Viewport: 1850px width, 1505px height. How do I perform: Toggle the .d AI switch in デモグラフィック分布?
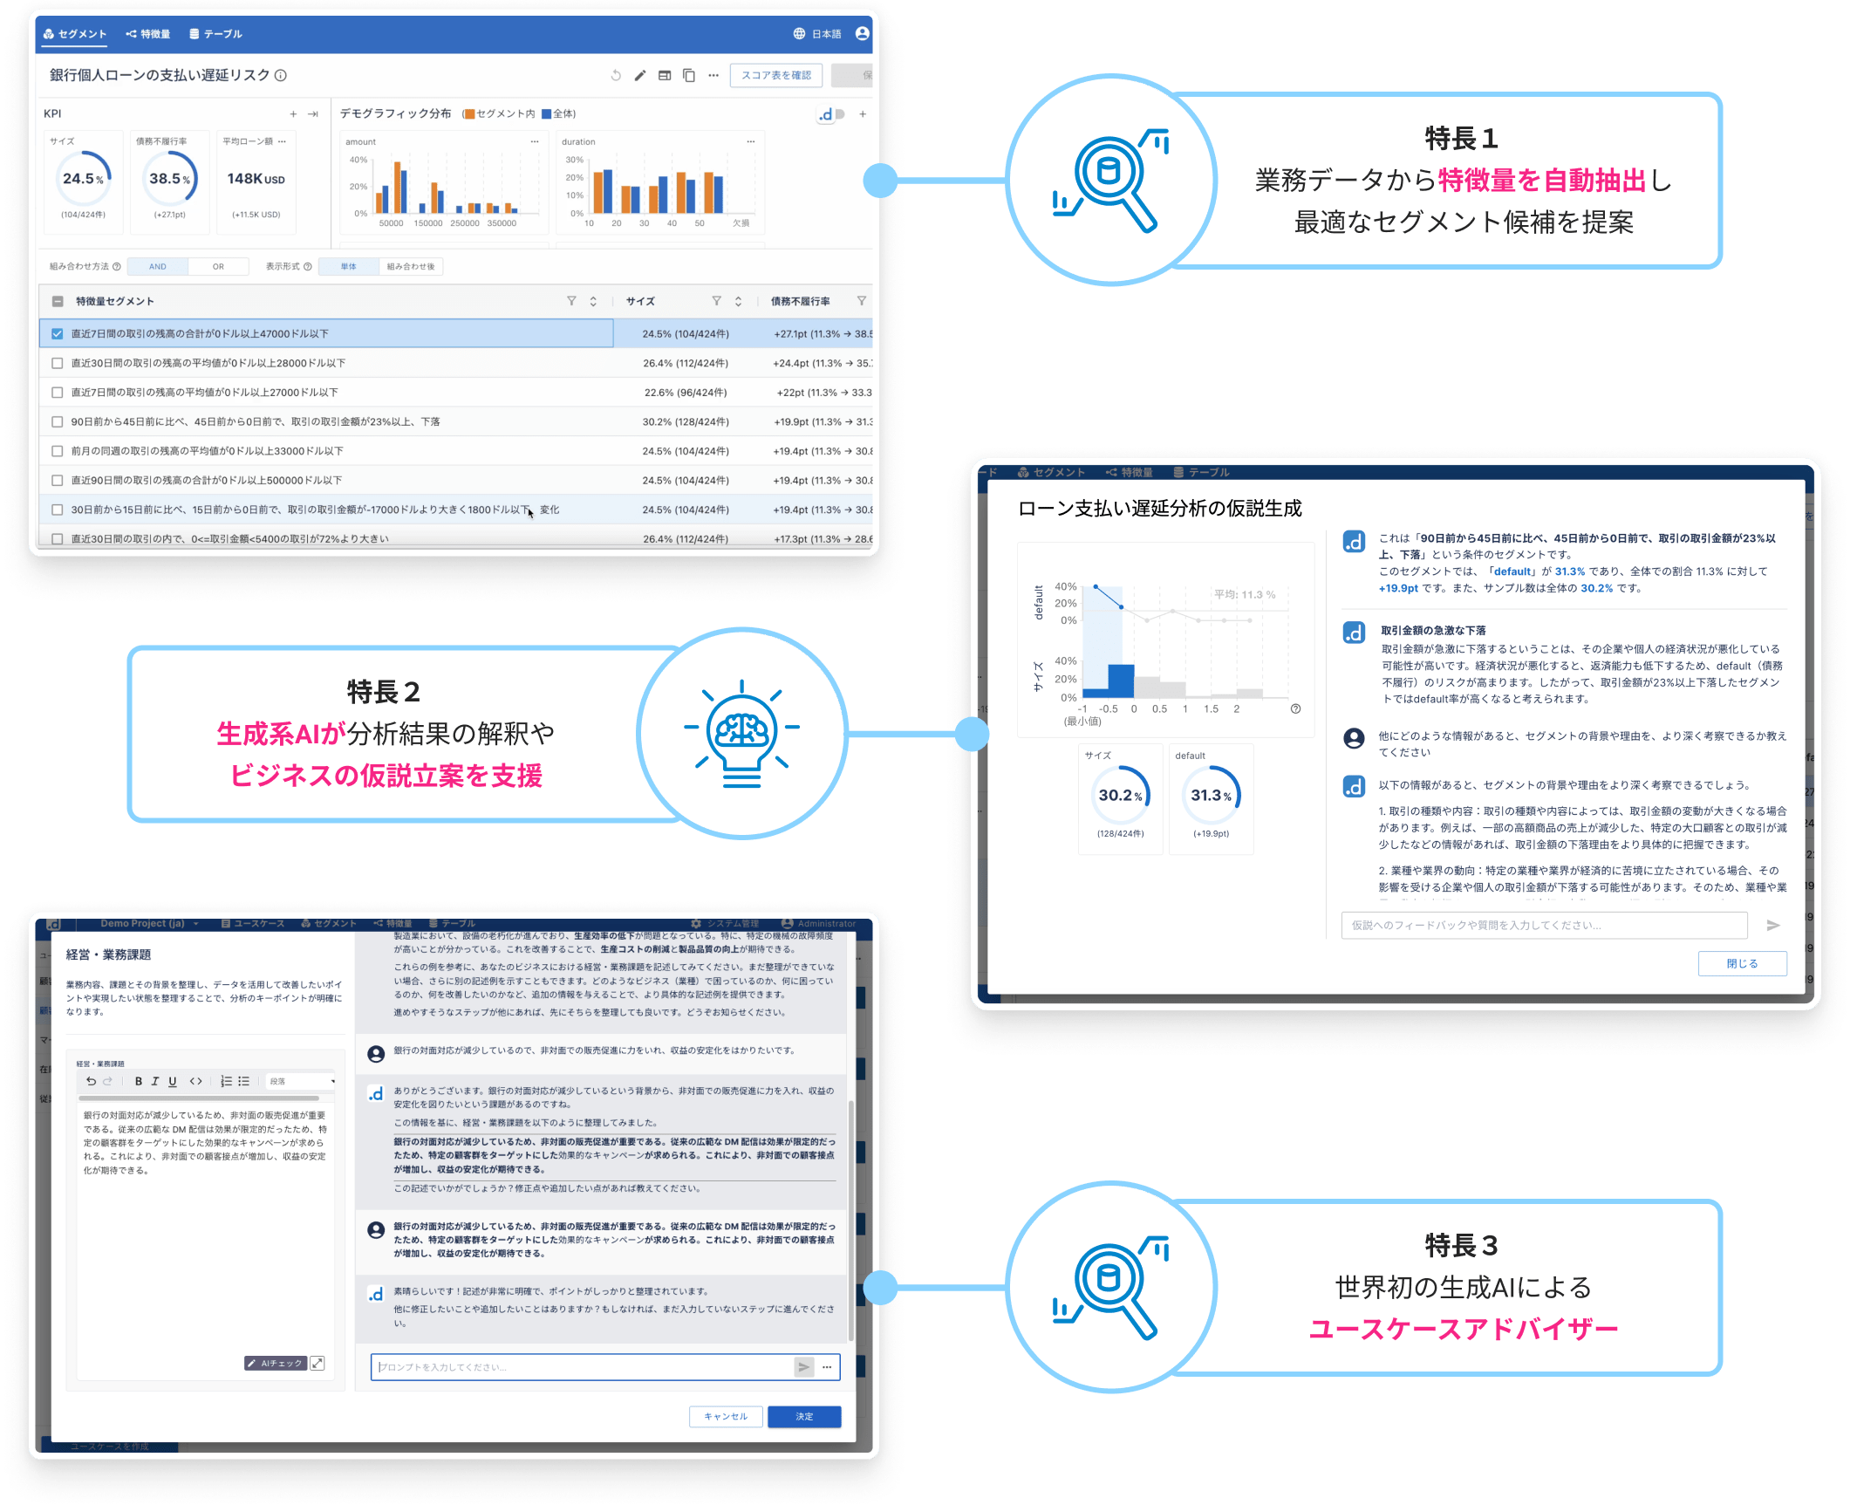[x=831, y=114]
